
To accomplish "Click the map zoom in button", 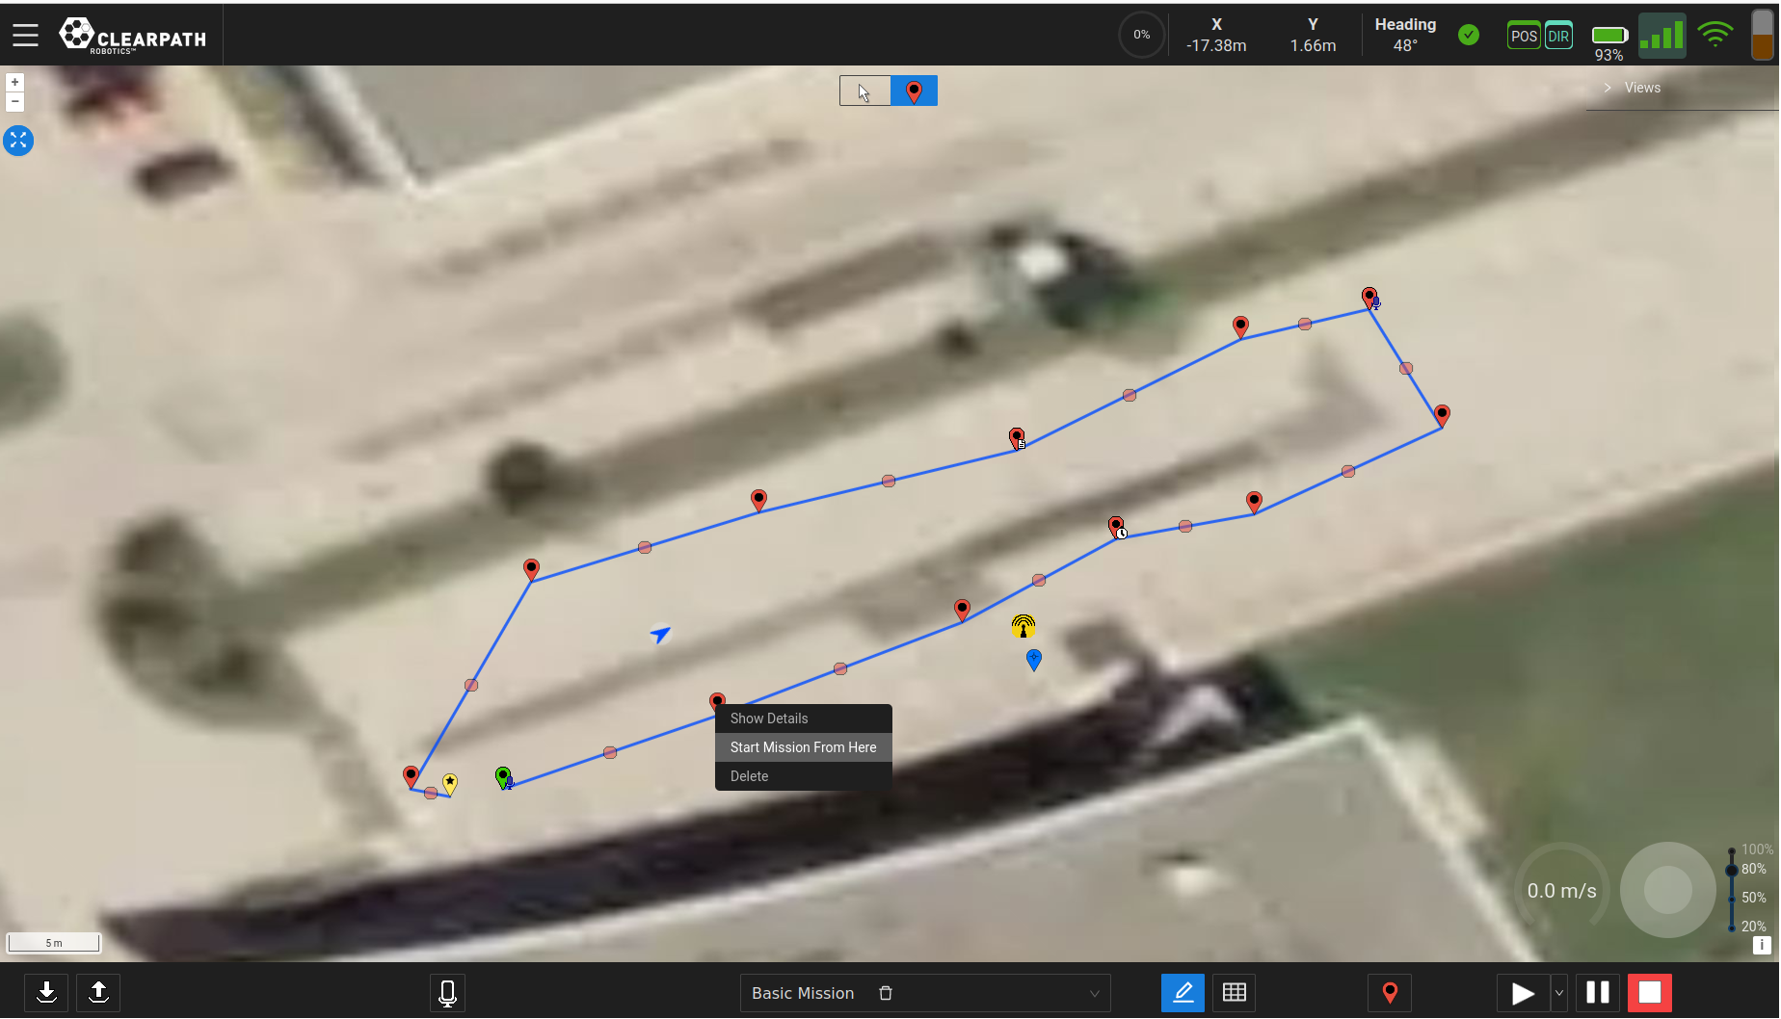I will pos(14,82).
